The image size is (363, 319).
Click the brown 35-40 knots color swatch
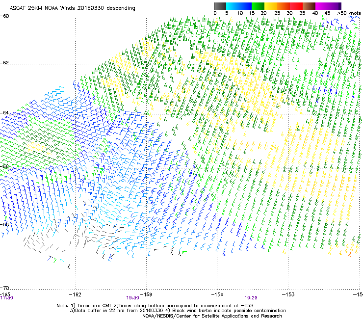pyautogui.click(x=309, y=6)
